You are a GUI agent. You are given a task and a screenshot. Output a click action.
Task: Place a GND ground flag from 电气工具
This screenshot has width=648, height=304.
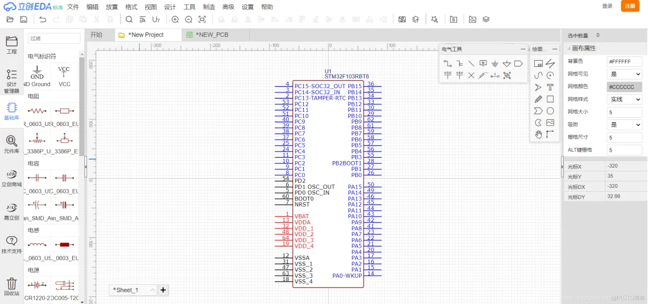click(x=495, y=64)
